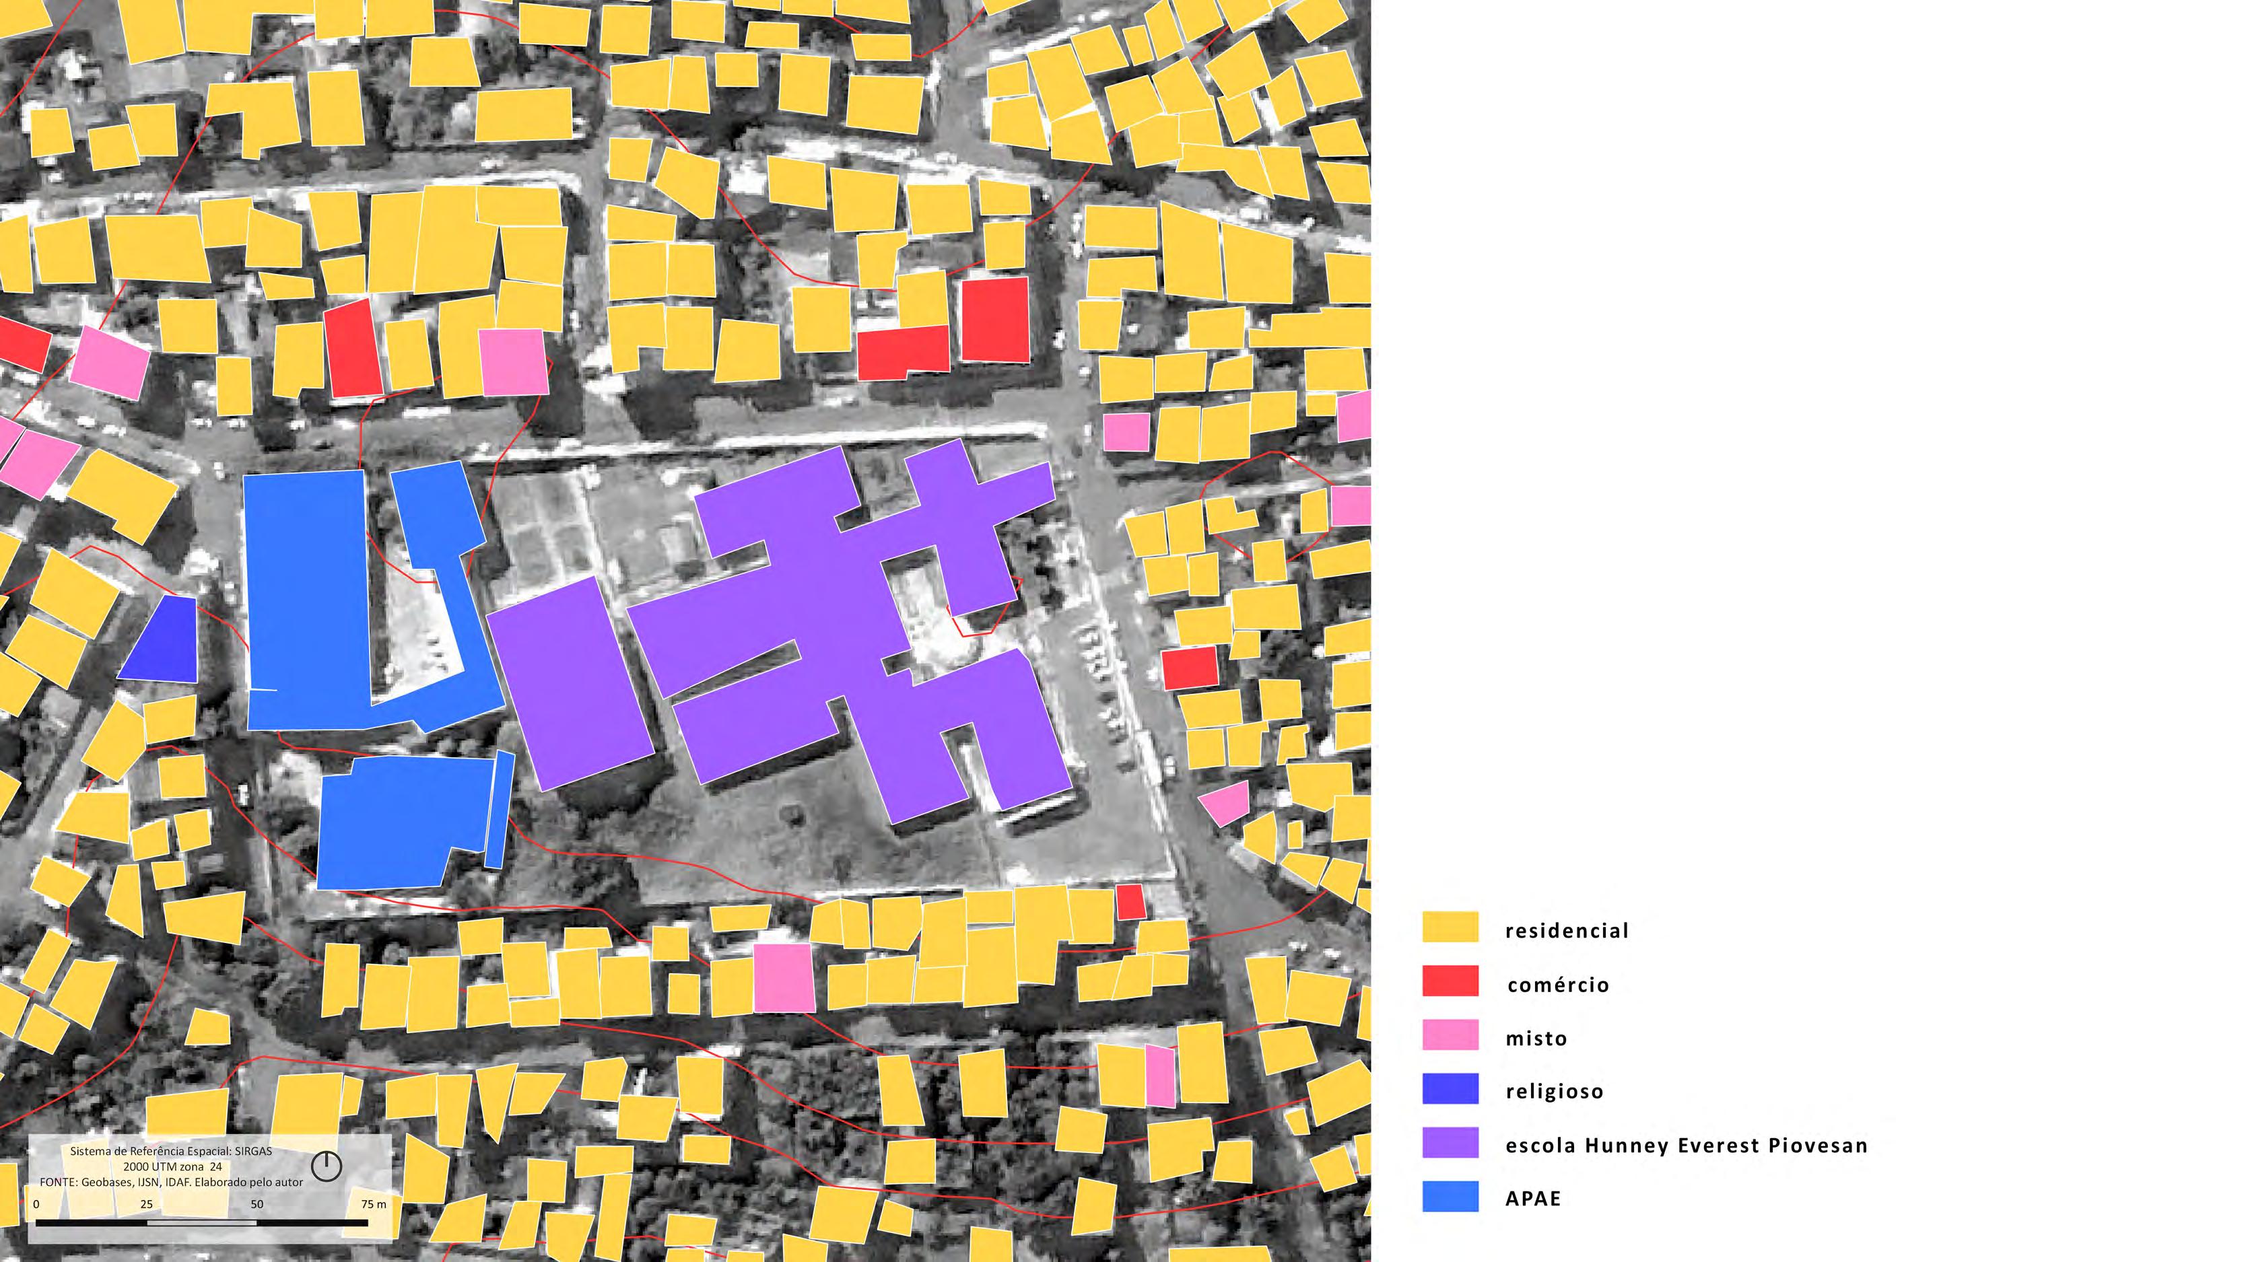This screenshot has height=1262, width=2244.
Task: Click the yellow residencial legend swatch
Action: click(1450, 927)
